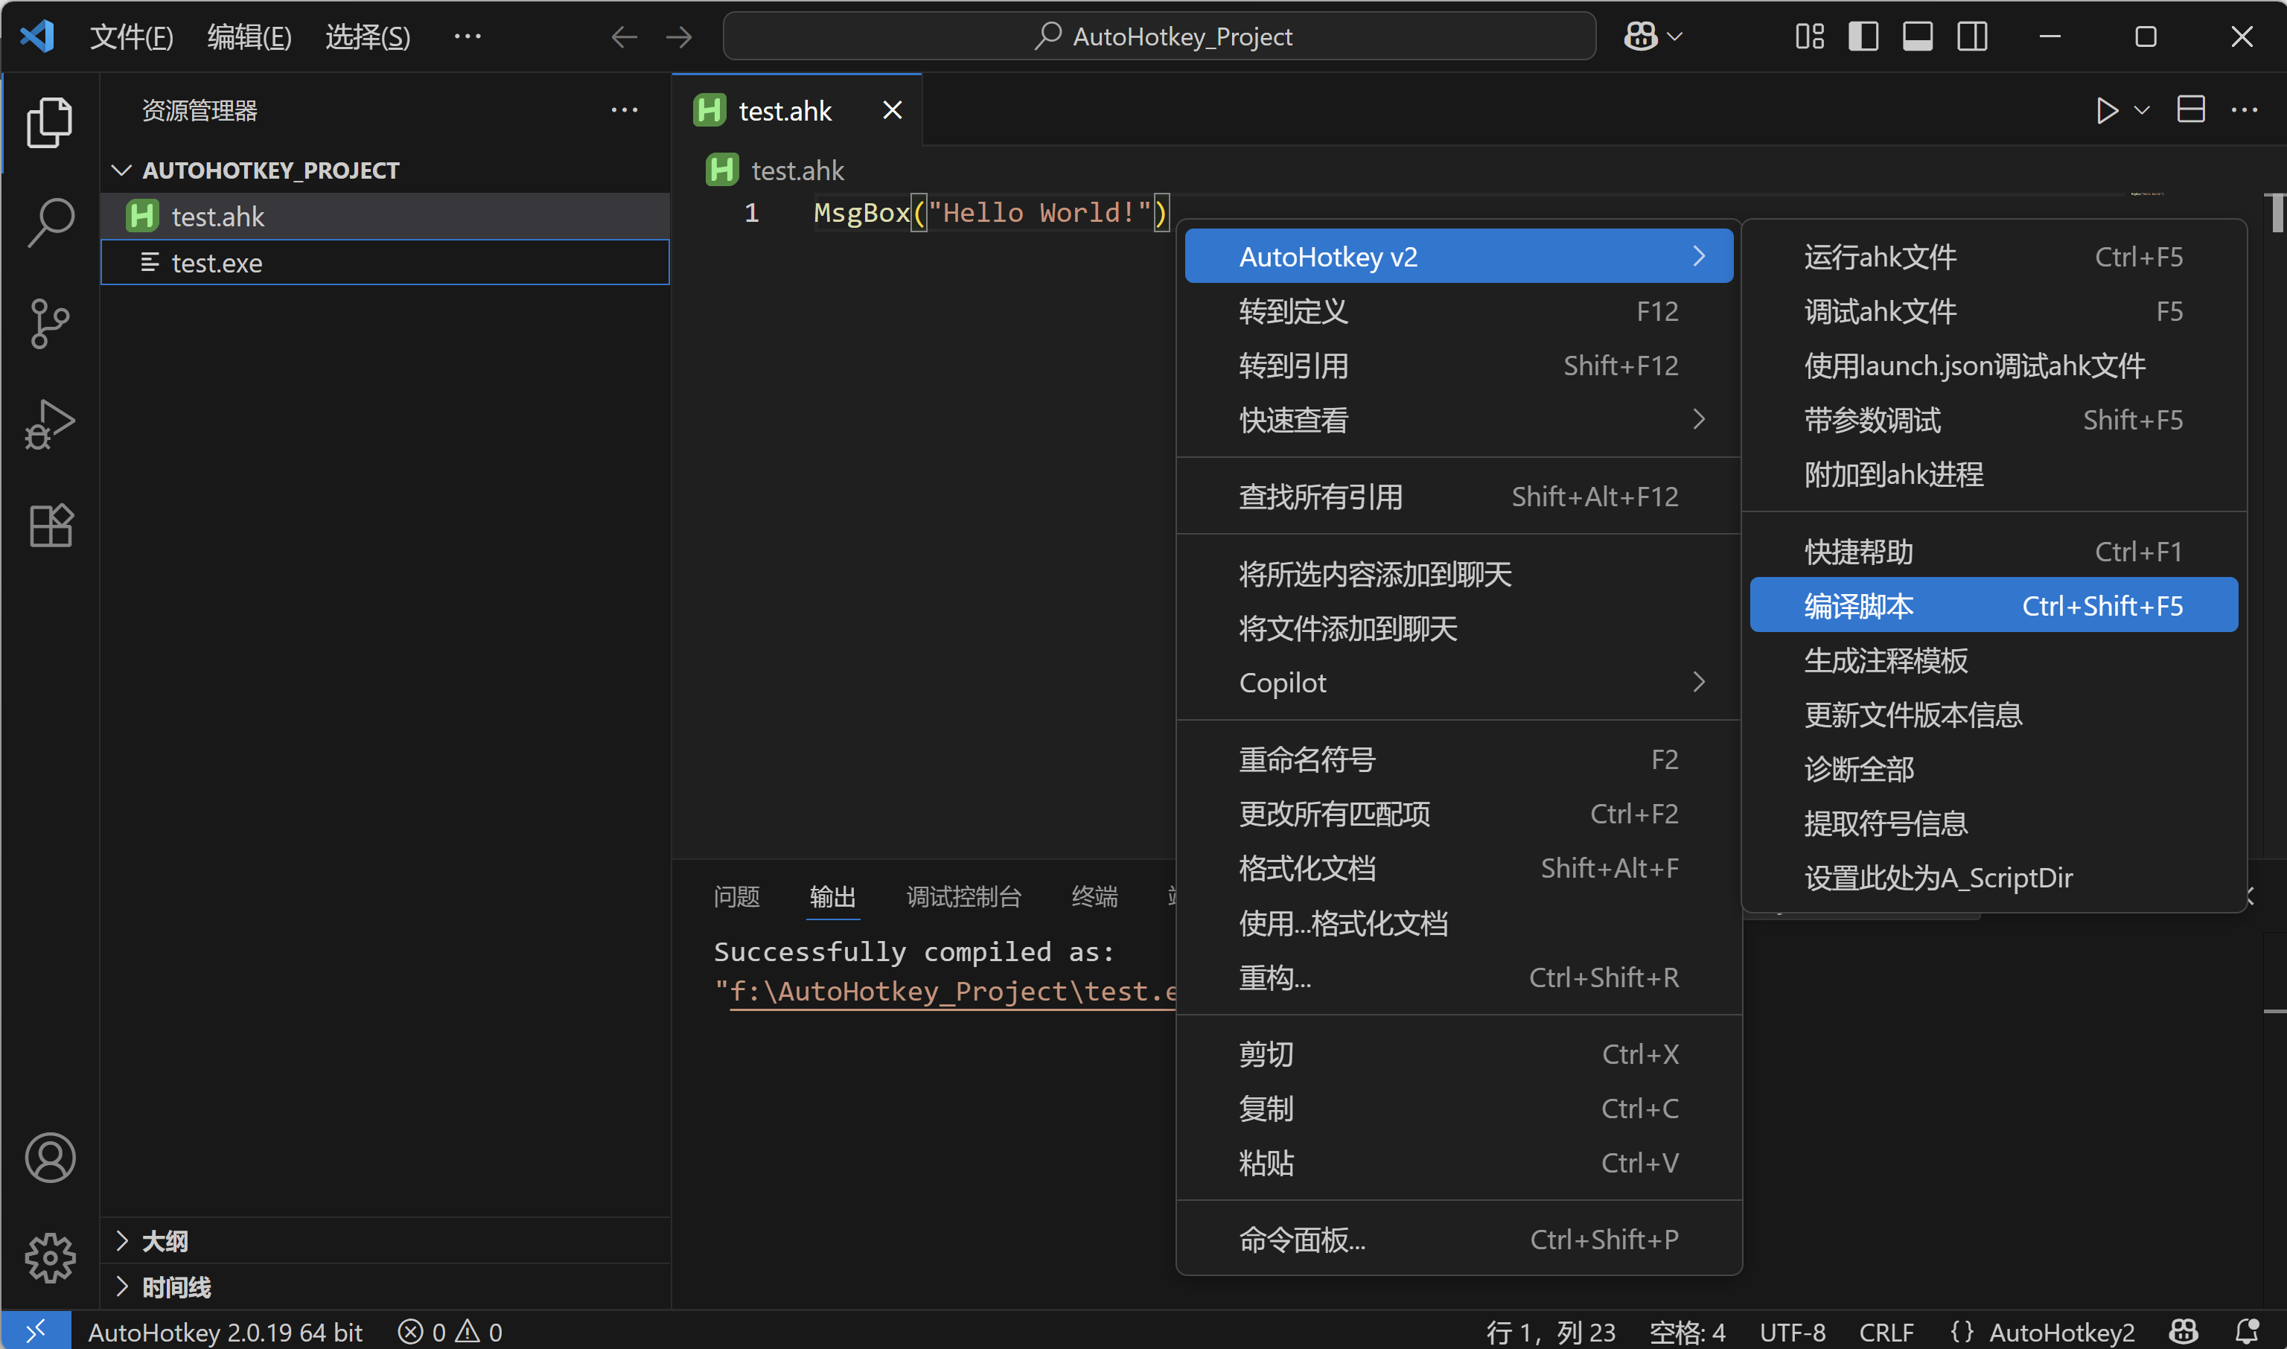Open the Copilot icon in title bar
Screen dimensions: 2287x1349
(x=1641, y=36)
